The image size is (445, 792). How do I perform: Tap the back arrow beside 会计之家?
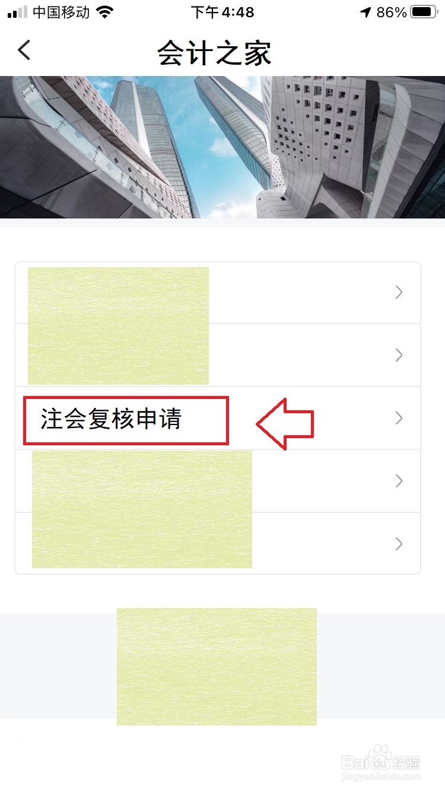[x=24, y=50]
